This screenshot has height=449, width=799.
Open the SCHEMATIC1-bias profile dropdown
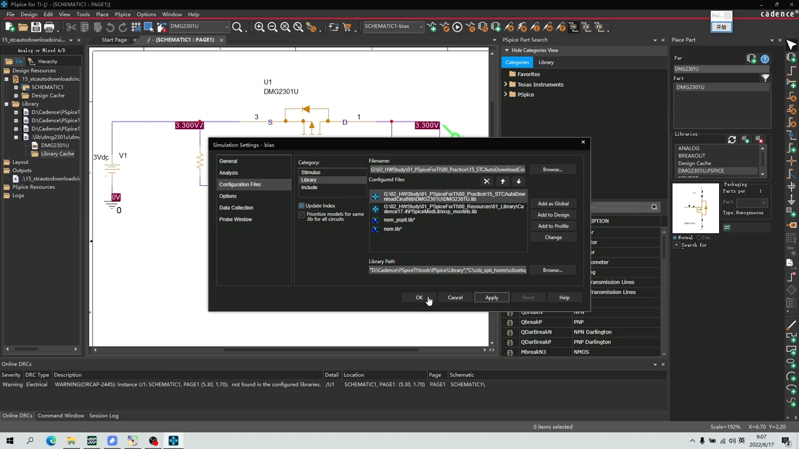(x=421, y=27)
